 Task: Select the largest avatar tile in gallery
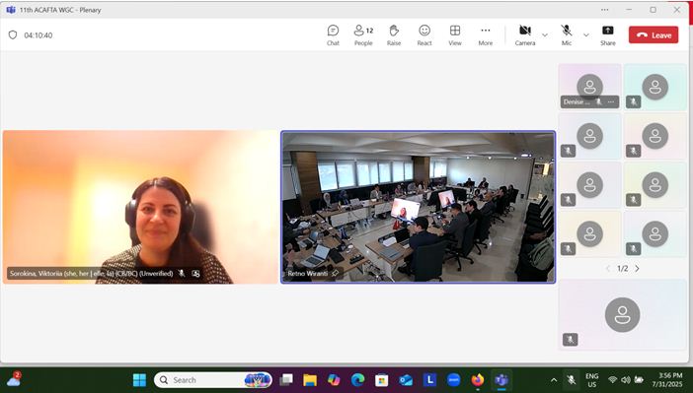[622, 314]
